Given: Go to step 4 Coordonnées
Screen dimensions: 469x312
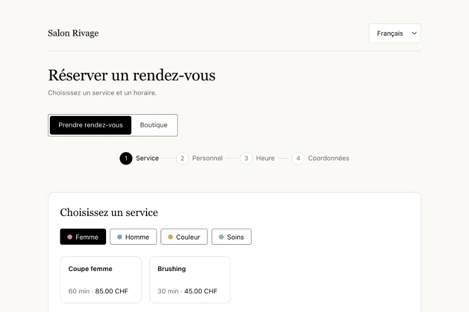Looking at the screenshot, I should [x=321, y=158].
